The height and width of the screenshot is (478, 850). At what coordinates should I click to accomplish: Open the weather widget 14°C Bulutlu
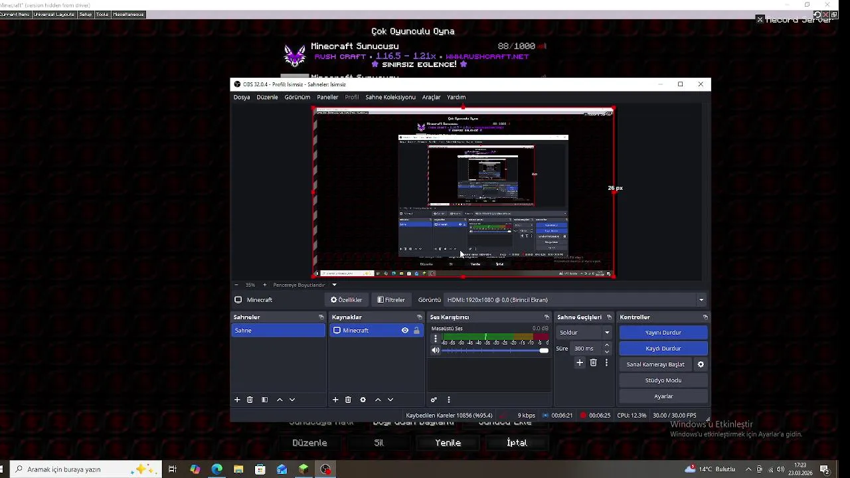pos(711,469)
